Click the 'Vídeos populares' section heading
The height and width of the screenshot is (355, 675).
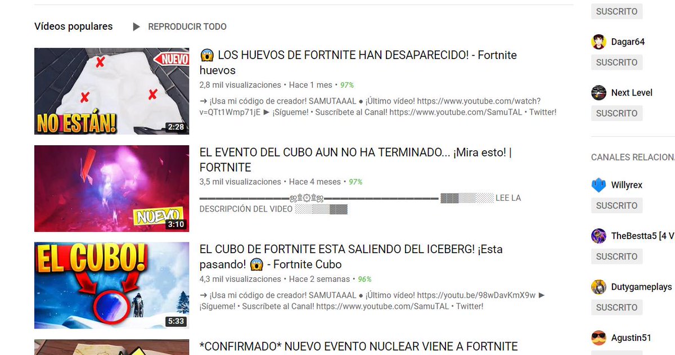coord(74,26)
